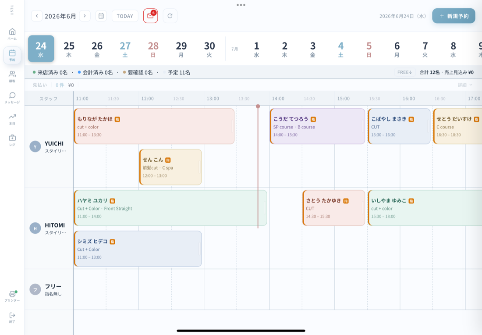This screenshot has height=335, width=482.
Task: Open ハヤミ ユカリ Front Straight appointment
Action: [170, 208]
